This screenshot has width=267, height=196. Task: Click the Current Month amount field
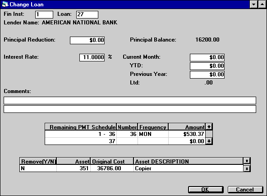[207, 57]
